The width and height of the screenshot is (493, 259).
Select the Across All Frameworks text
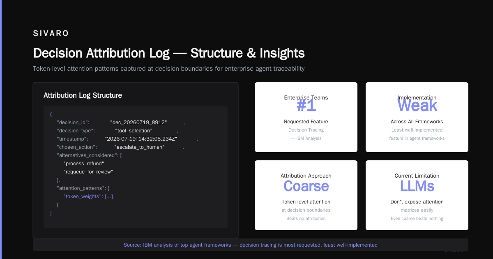click(x=417, y=122)
